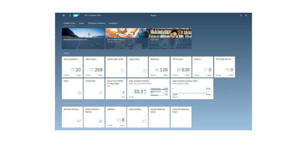Screen dimensions: 307x143
Task: Open the Sales Analysis by Rows Chart tile
Action: click(x=192, y=89)
